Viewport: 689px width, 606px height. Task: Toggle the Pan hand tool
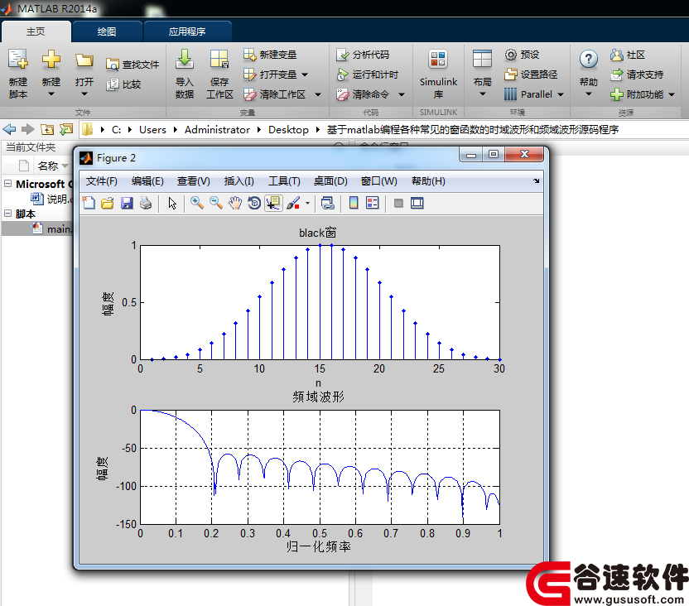[235, 203]
